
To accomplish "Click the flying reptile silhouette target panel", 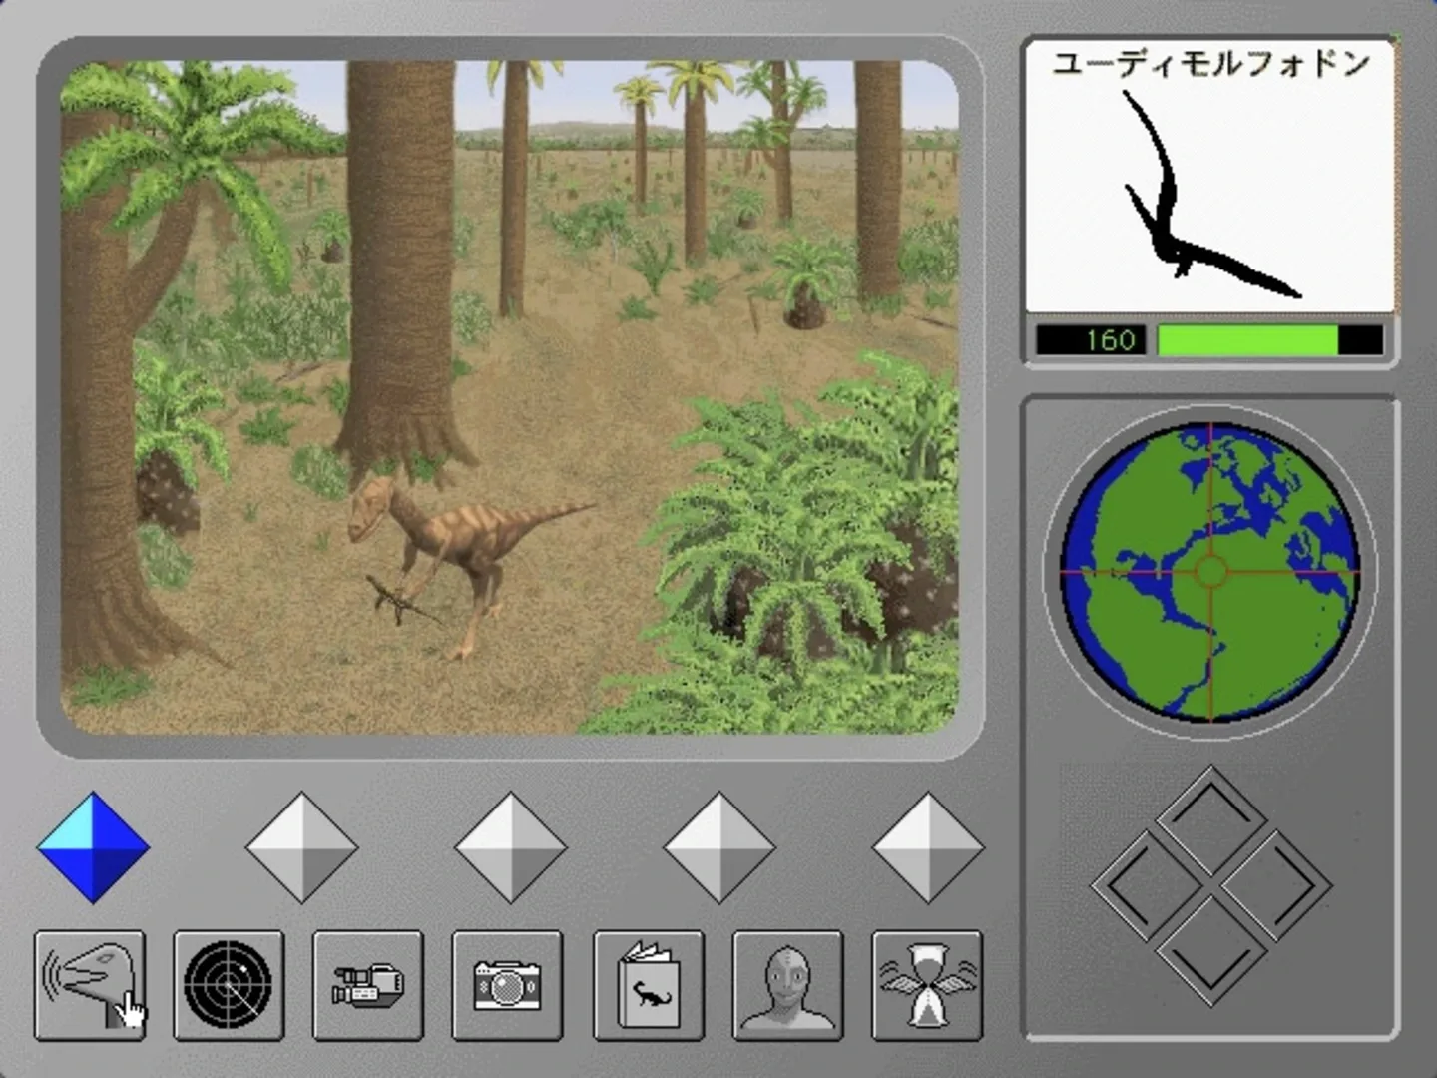I will (1209, 190).
